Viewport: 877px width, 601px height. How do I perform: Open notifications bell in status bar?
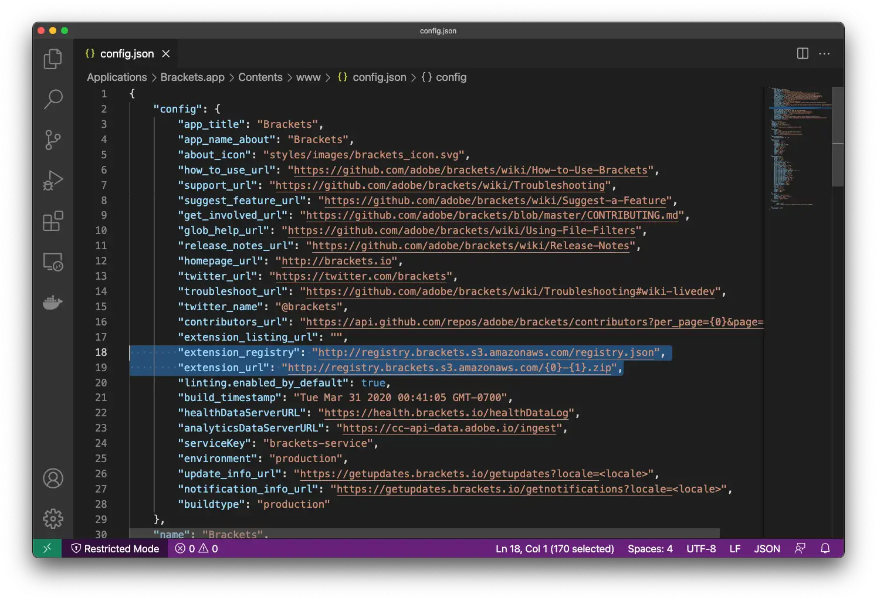click(825, 548)
